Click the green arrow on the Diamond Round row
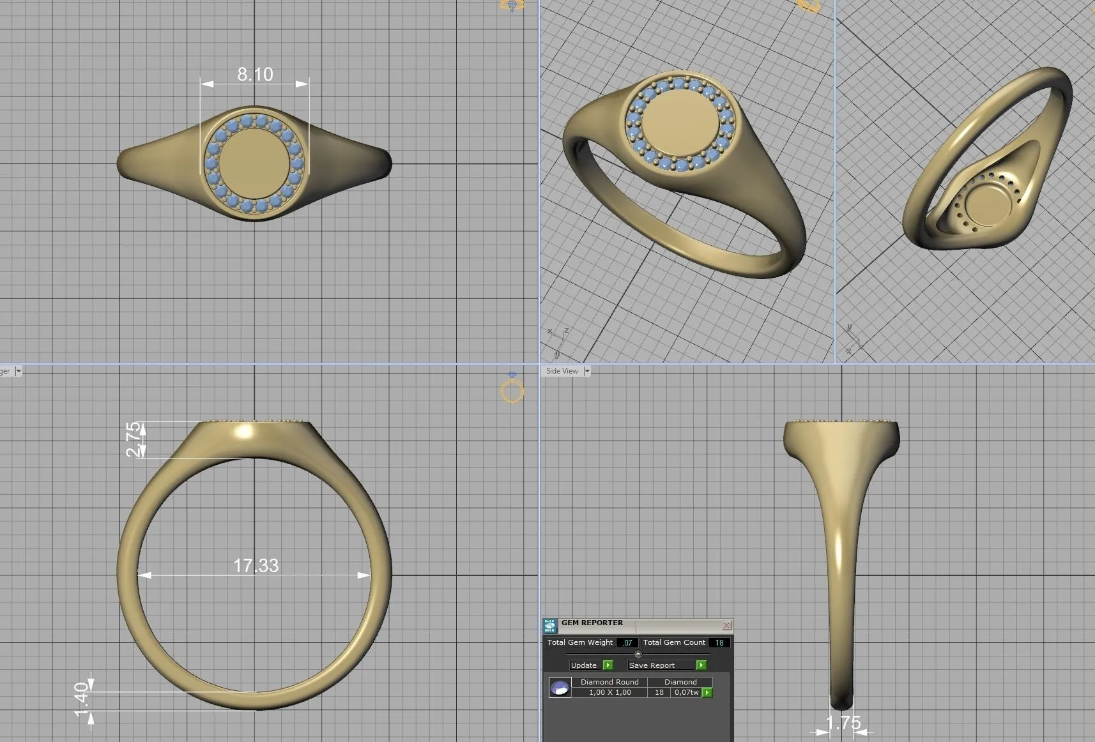Screen dimensions: 1095x742 pyautogui.click(x=707, y=692)
